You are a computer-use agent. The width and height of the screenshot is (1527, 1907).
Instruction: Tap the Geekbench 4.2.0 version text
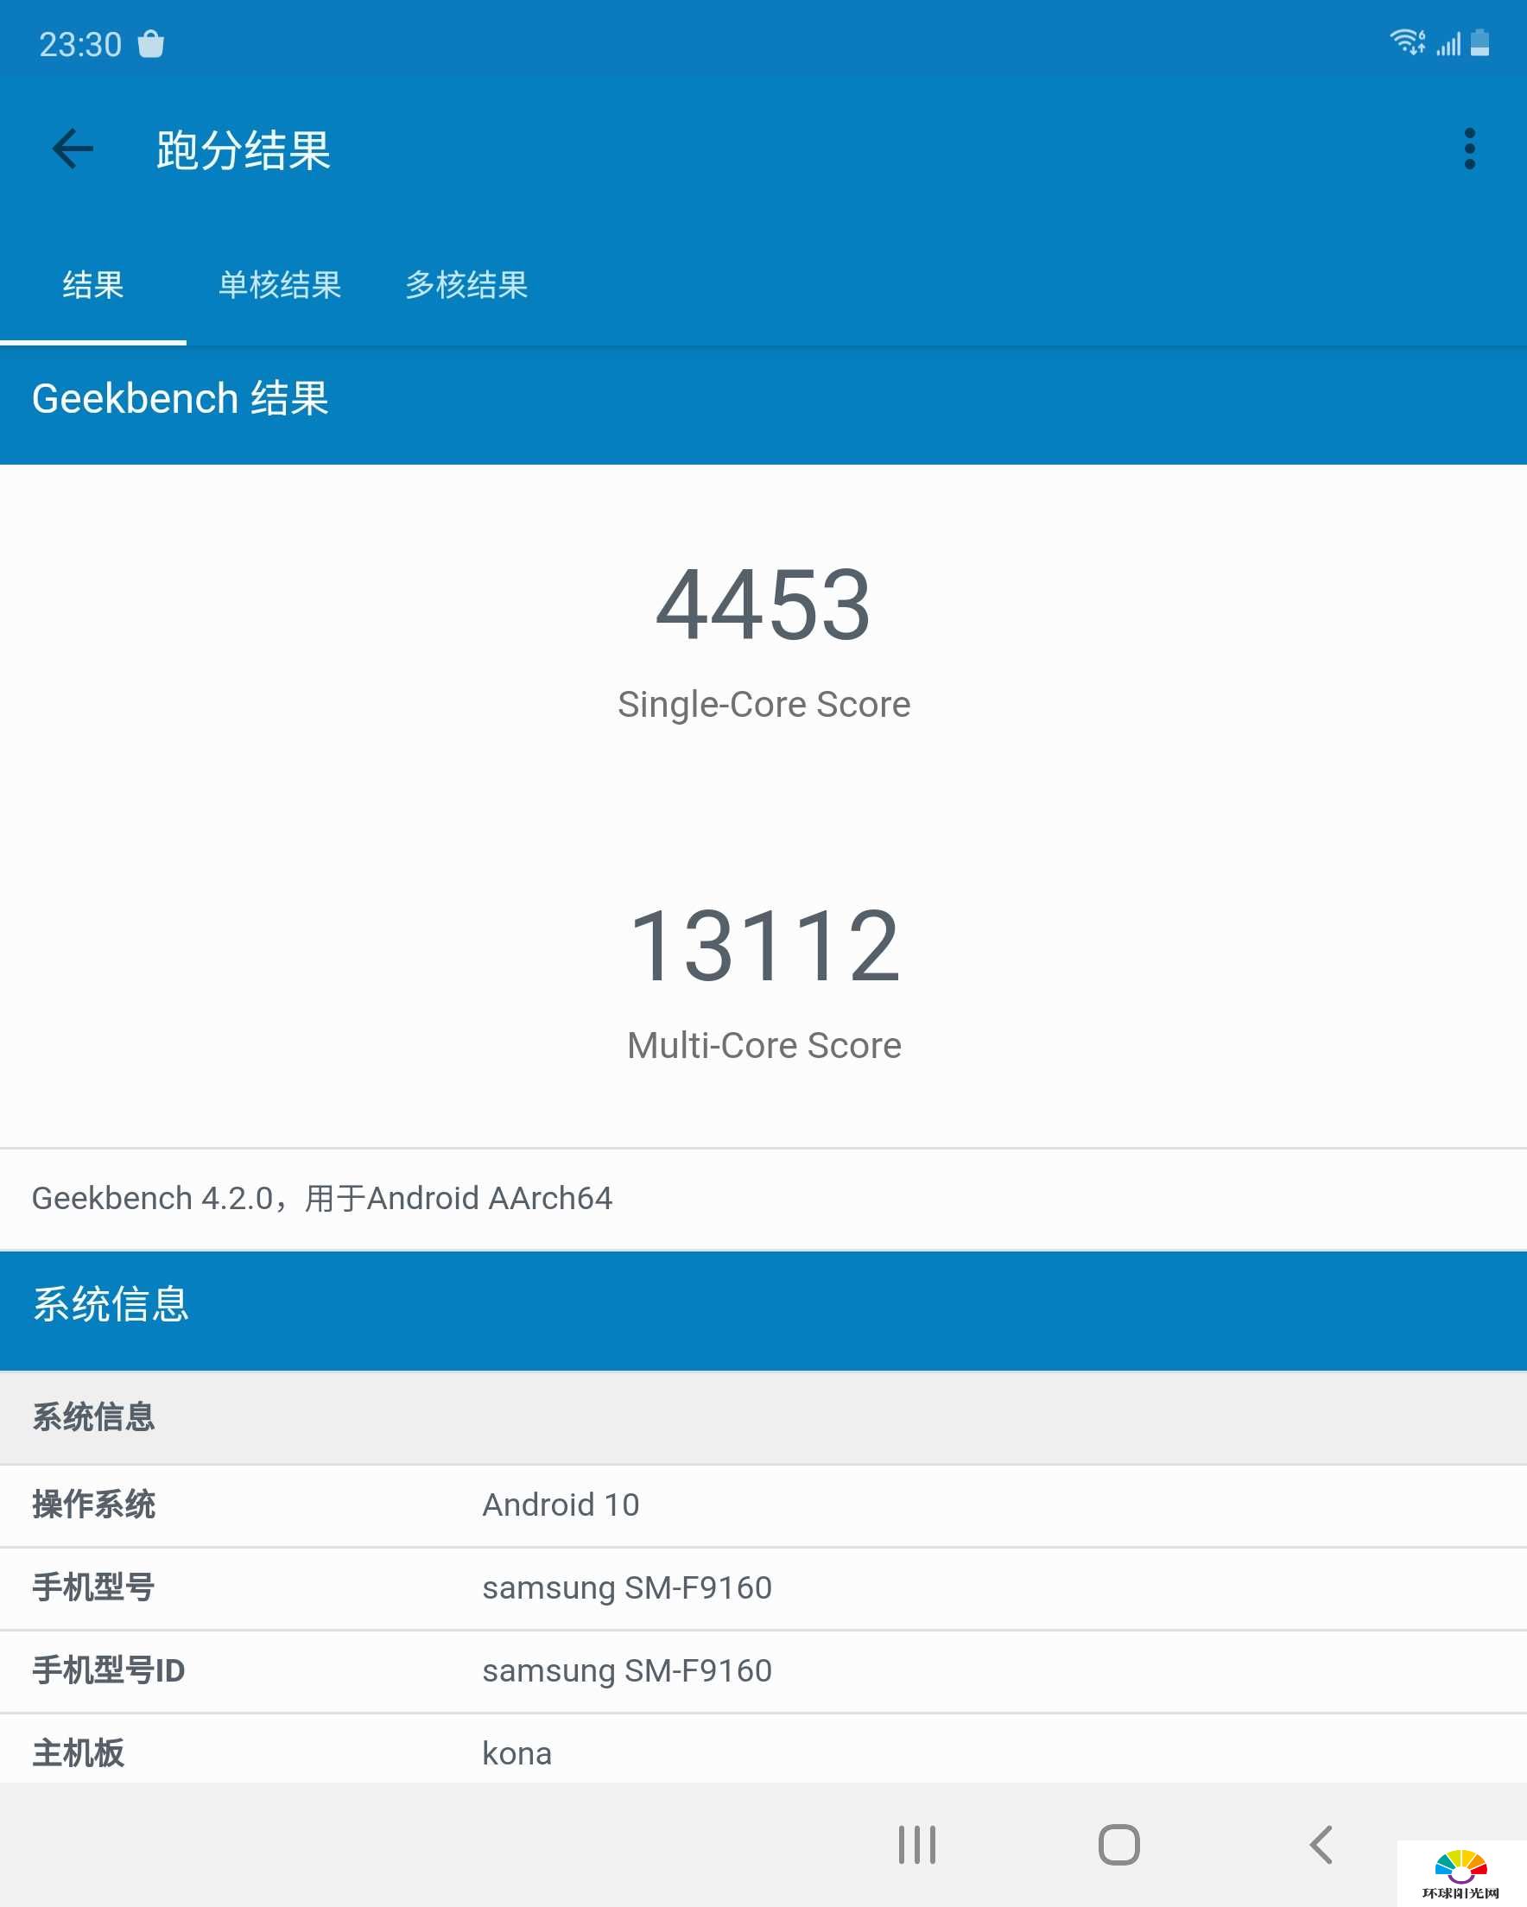point(322,1198)
